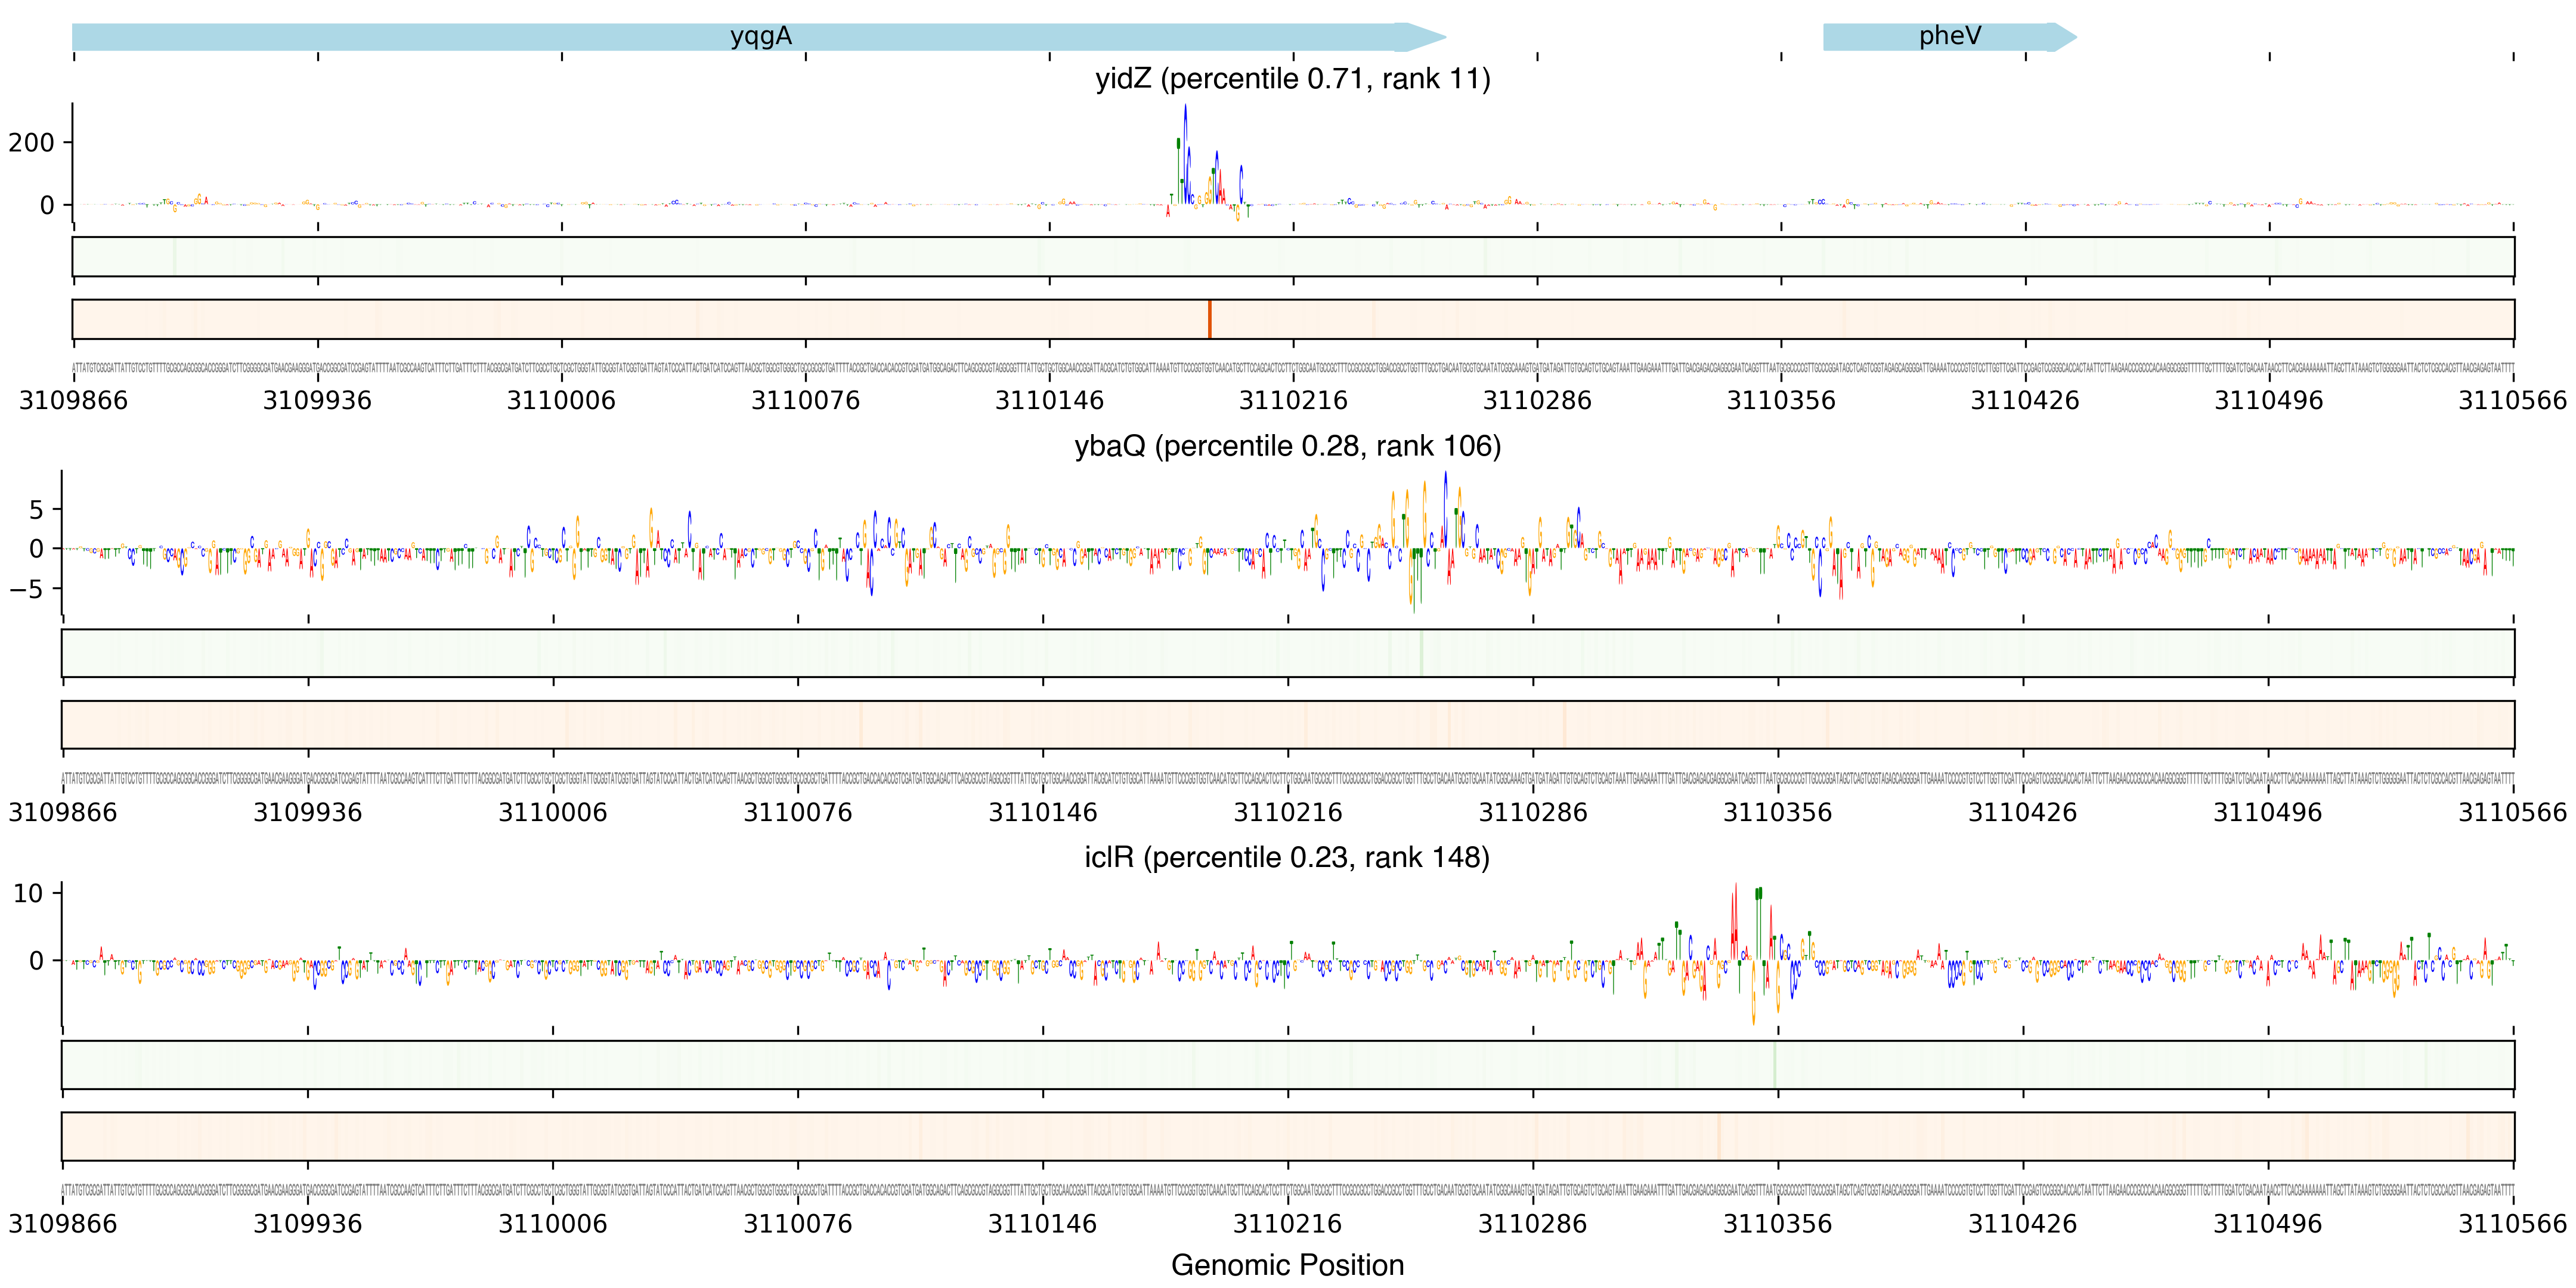Click the 3109866 tick label under ybaQ

coord(63,813)
